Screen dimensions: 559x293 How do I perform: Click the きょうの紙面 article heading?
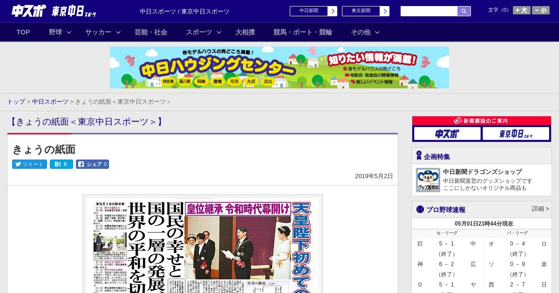[44, 149]
